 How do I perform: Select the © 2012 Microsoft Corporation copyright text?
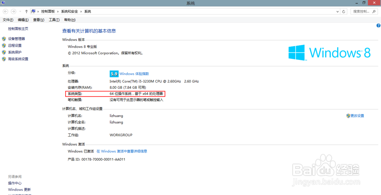click(105, 53)
